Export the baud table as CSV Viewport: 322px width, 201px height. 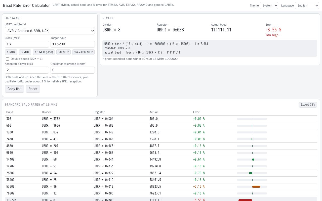click(x=308, y=105)
